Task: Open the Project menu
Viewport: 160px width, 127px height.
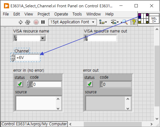Action: 43,14
